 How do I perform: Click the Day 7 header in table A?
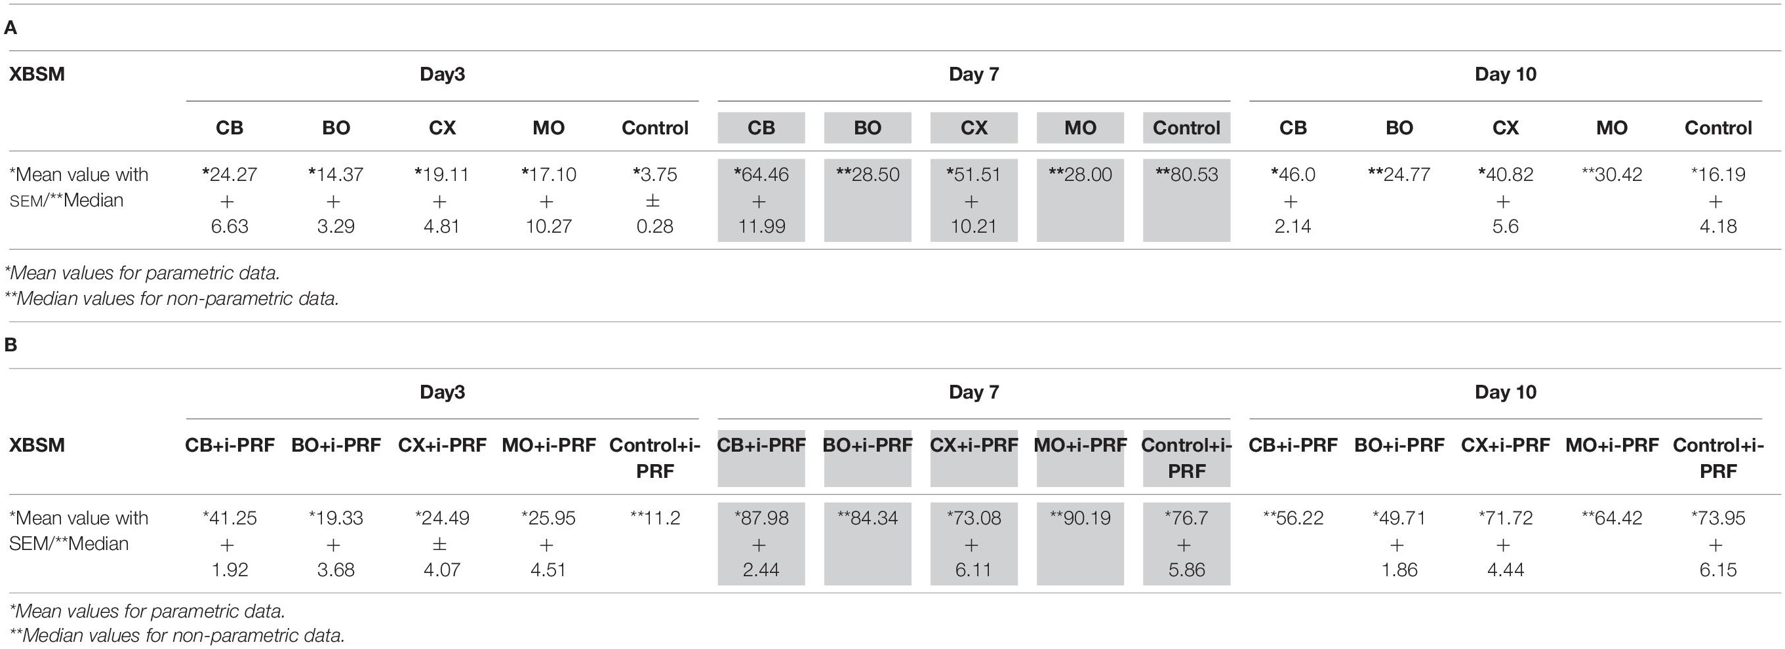coord(974,74)
